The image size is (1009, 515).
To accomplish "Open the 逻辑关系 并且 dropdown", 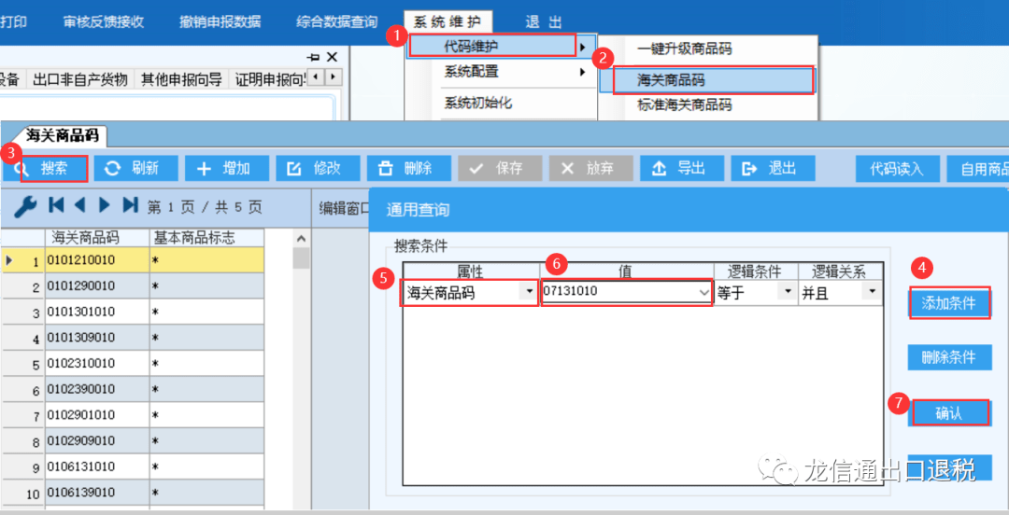I will (872, 293).
